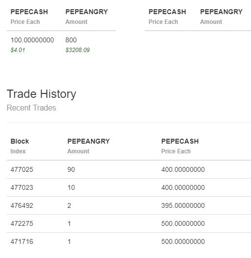The image size is (251, 258).
Task: Click the Trade History heading
Action: tap(41, 94)
